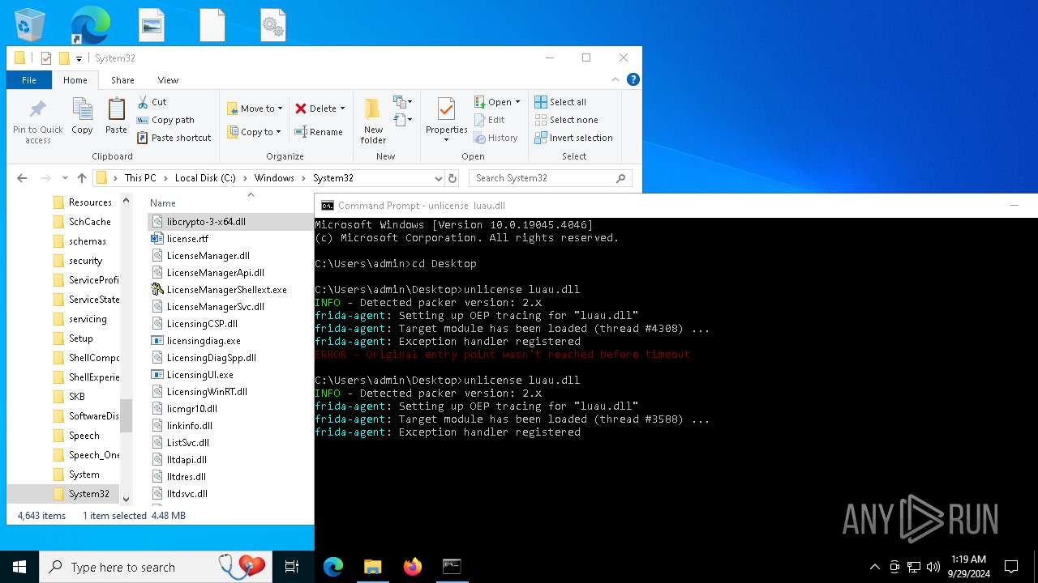Click the Copy ribbon icon
Viewport: 1038px width, 583px height.
(x=82, y=116)
